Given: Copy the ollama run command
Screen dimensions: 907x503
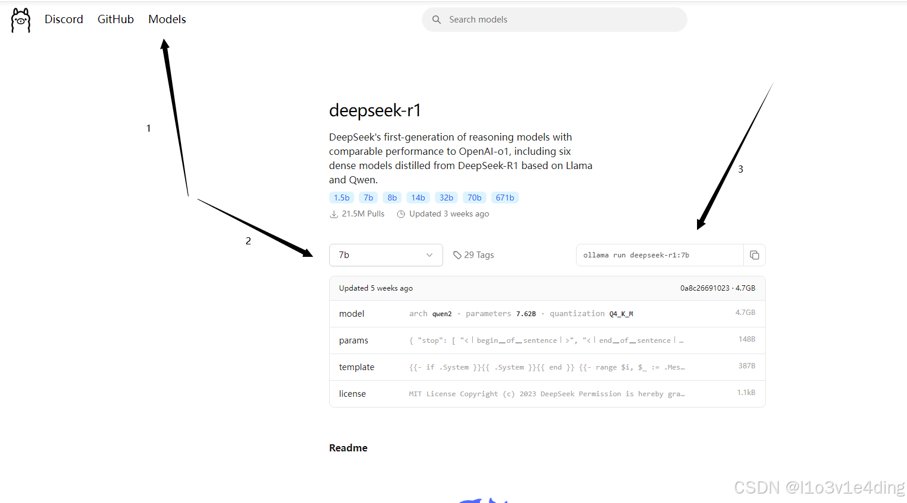Looking at the screenshot, I should 755,255.
